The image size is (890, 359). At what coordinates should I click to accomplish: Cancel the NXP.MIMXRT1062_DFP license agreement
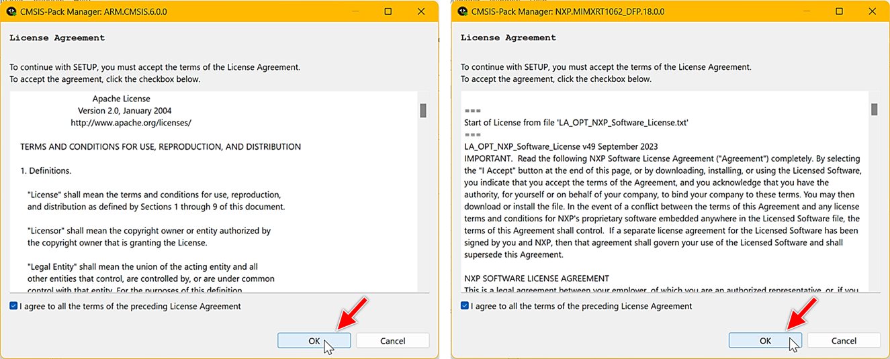pyautogui.click(x=844, y=341)
